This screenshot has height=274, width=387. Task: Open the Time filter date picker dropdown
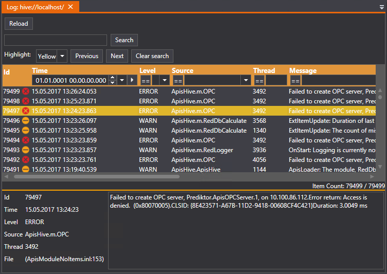pyautogui.click(x=122, y=81)
